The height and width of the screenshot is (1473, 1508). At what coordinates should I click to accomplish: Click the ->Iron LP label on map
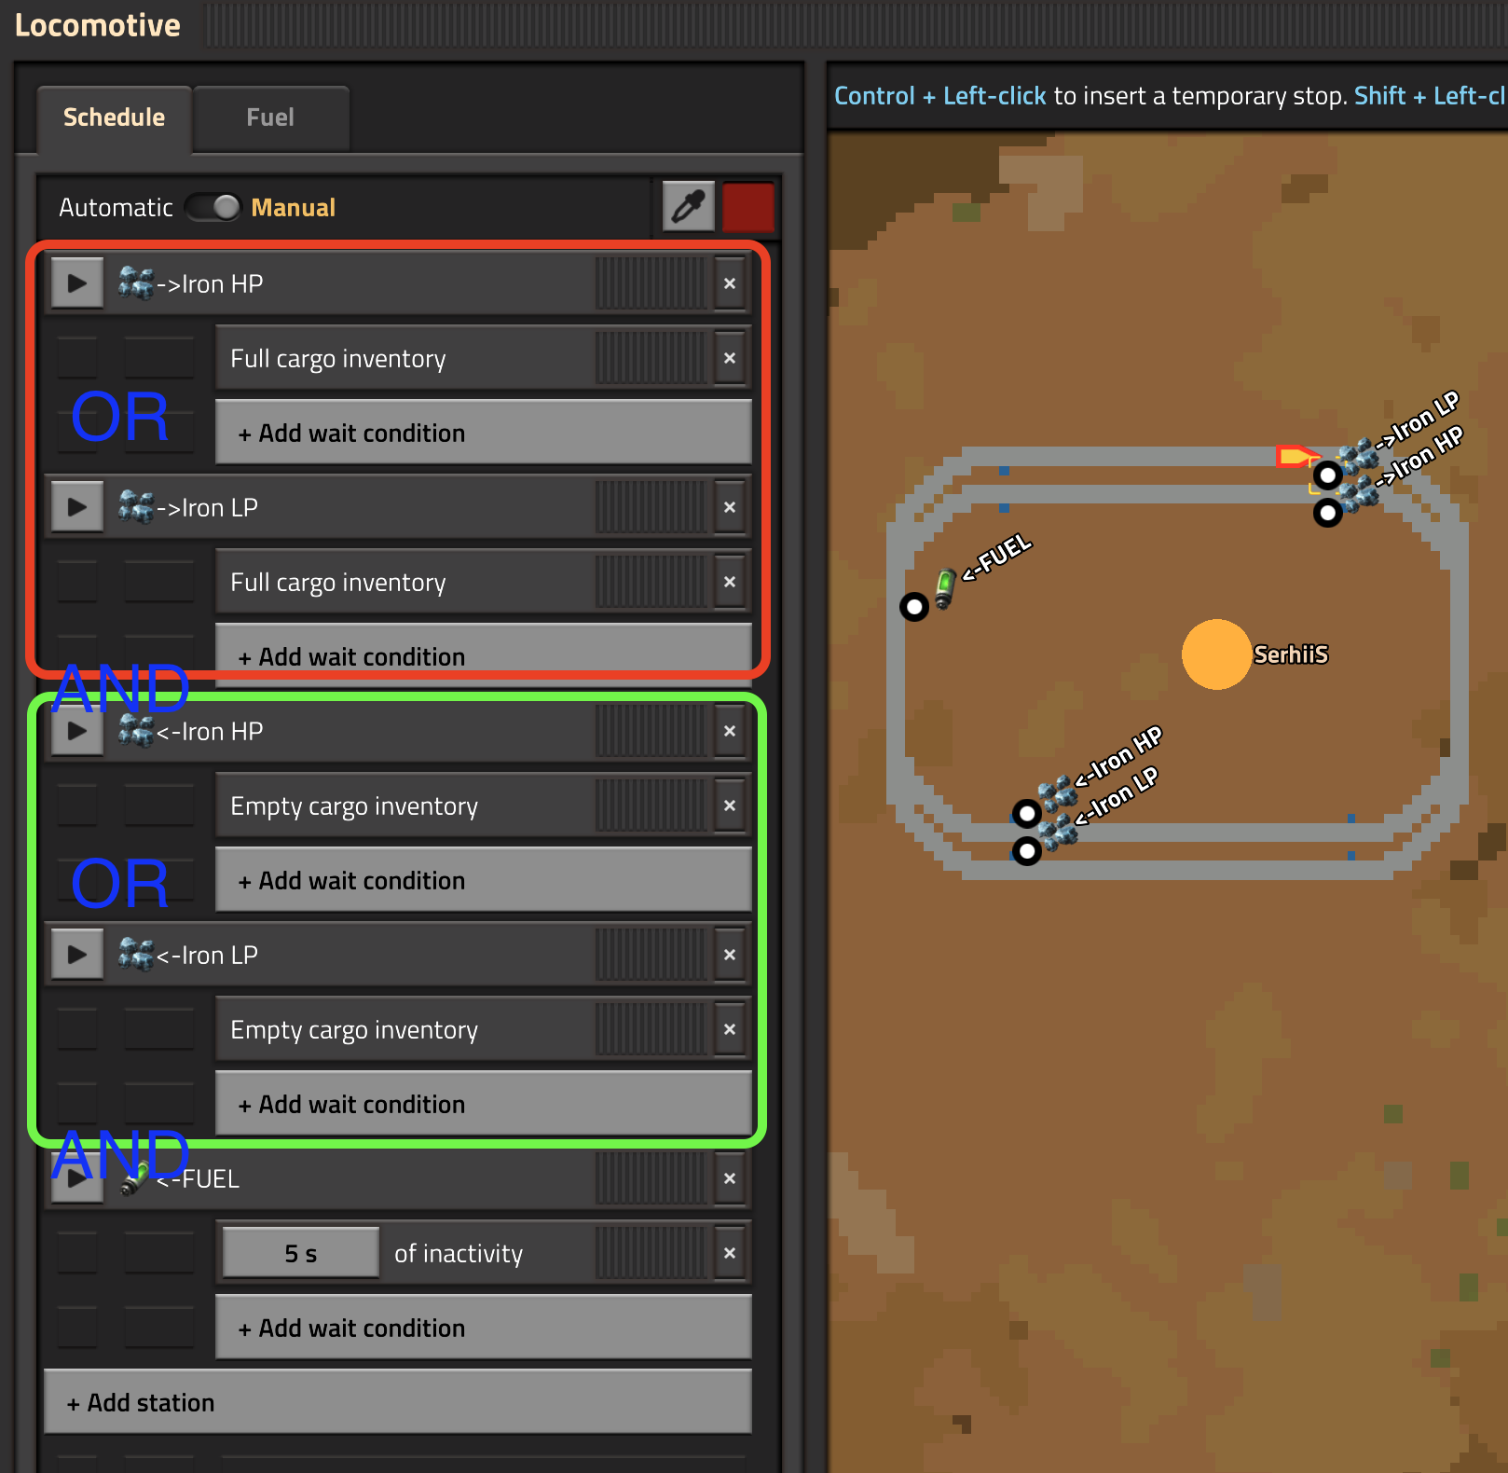click(1419, 420)
